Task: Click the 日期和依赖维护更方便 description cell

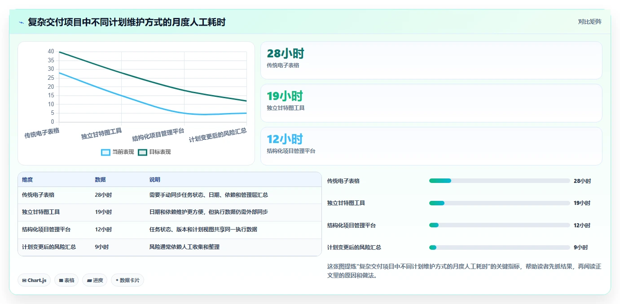Action: coord(209,212)
